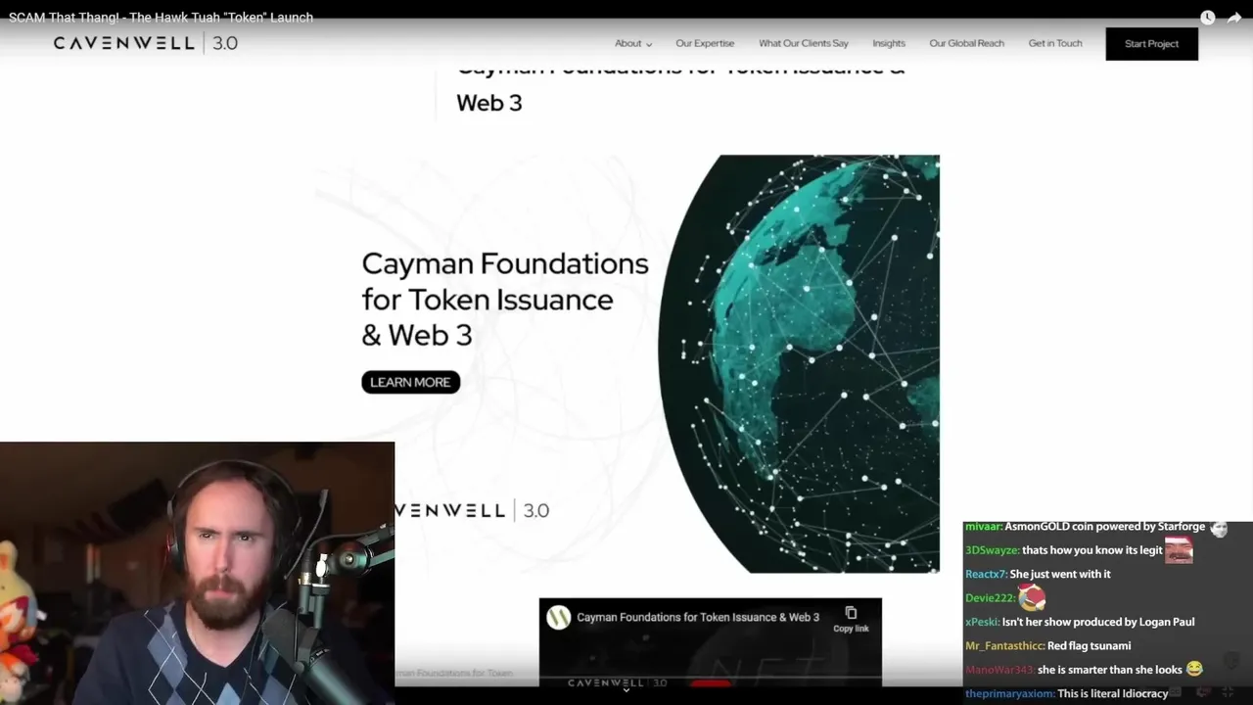1253x705 pixels.
Task: Go to Our Global Reach
Action: 966,43
